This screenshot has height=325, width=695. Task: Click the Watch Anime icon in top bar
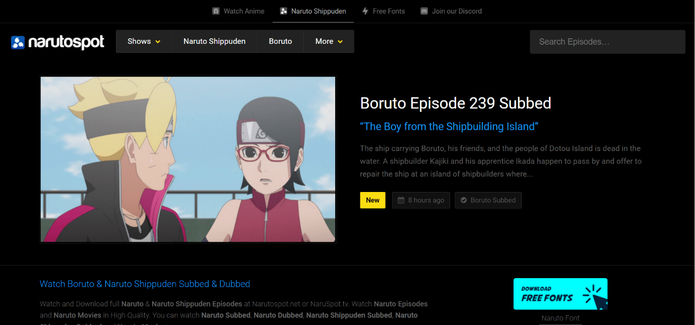click(x=216, y=11)
